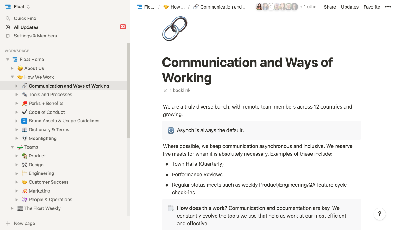Click the plus icon for New page
The height and width of the screenshot is (230, 393).
click(x=8, y=223)
